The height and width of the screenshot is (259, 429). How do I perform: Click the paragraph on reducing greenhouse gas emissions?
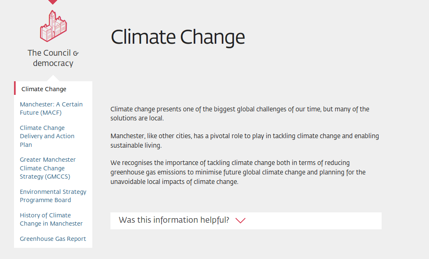point(238,172)
